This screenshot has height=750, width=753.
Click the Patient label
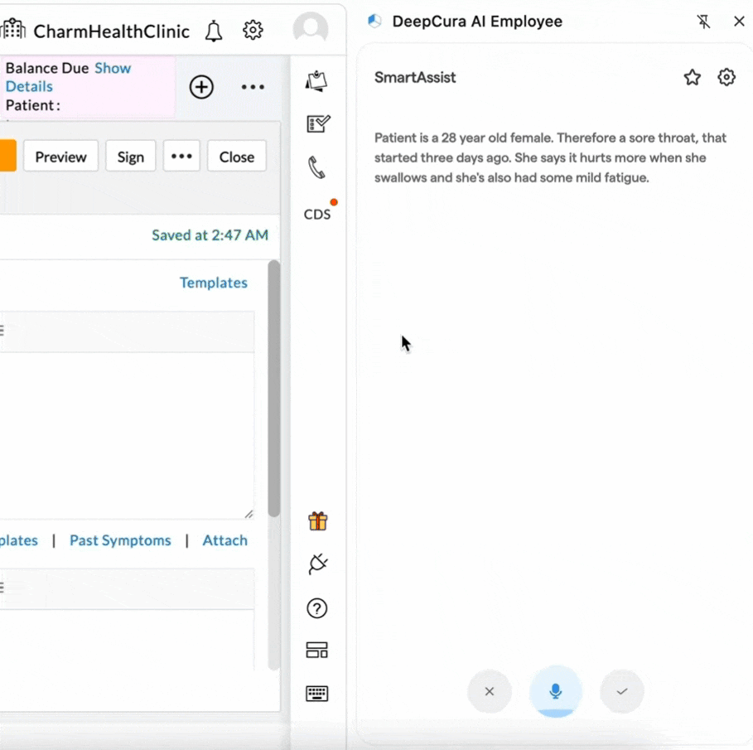tap(32, 105)
